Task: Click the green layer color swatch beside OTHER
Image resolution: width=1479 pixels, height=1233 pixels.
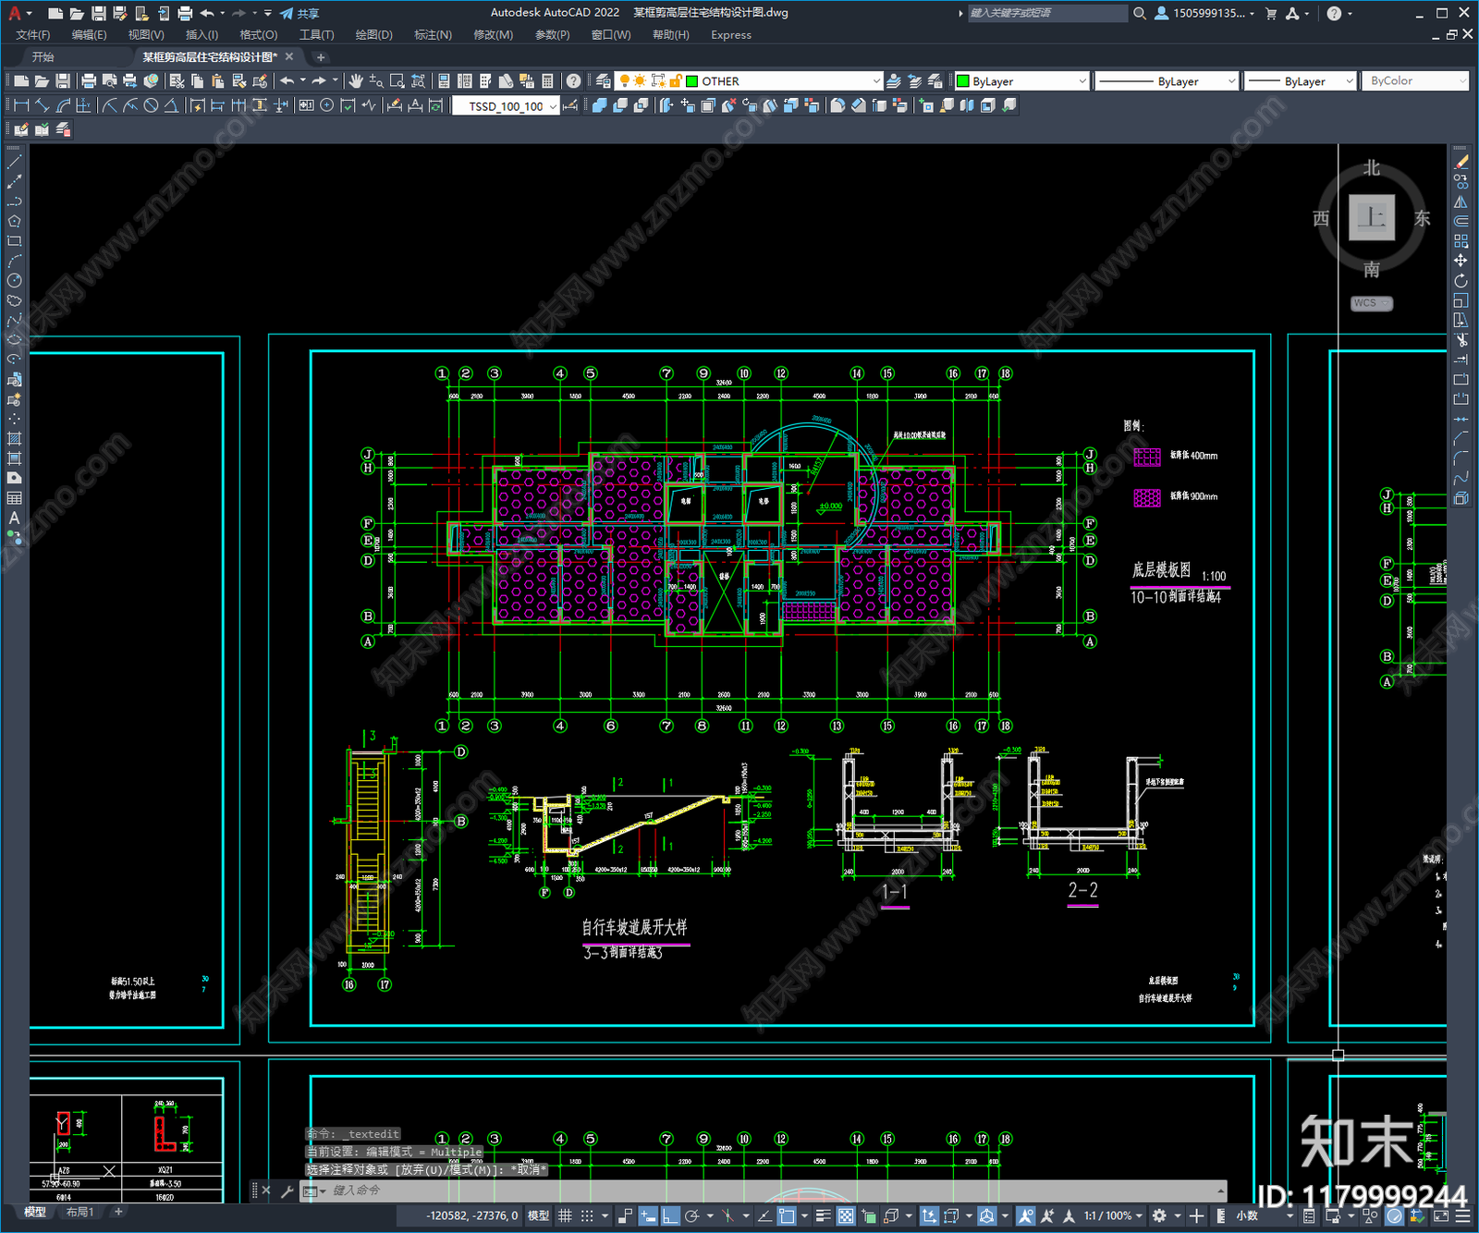Action: (691, 81)
